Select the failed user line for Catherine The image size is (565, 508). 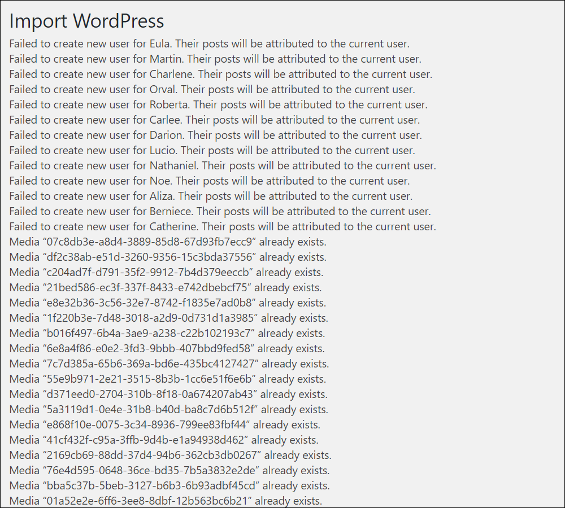pos(223,226)
